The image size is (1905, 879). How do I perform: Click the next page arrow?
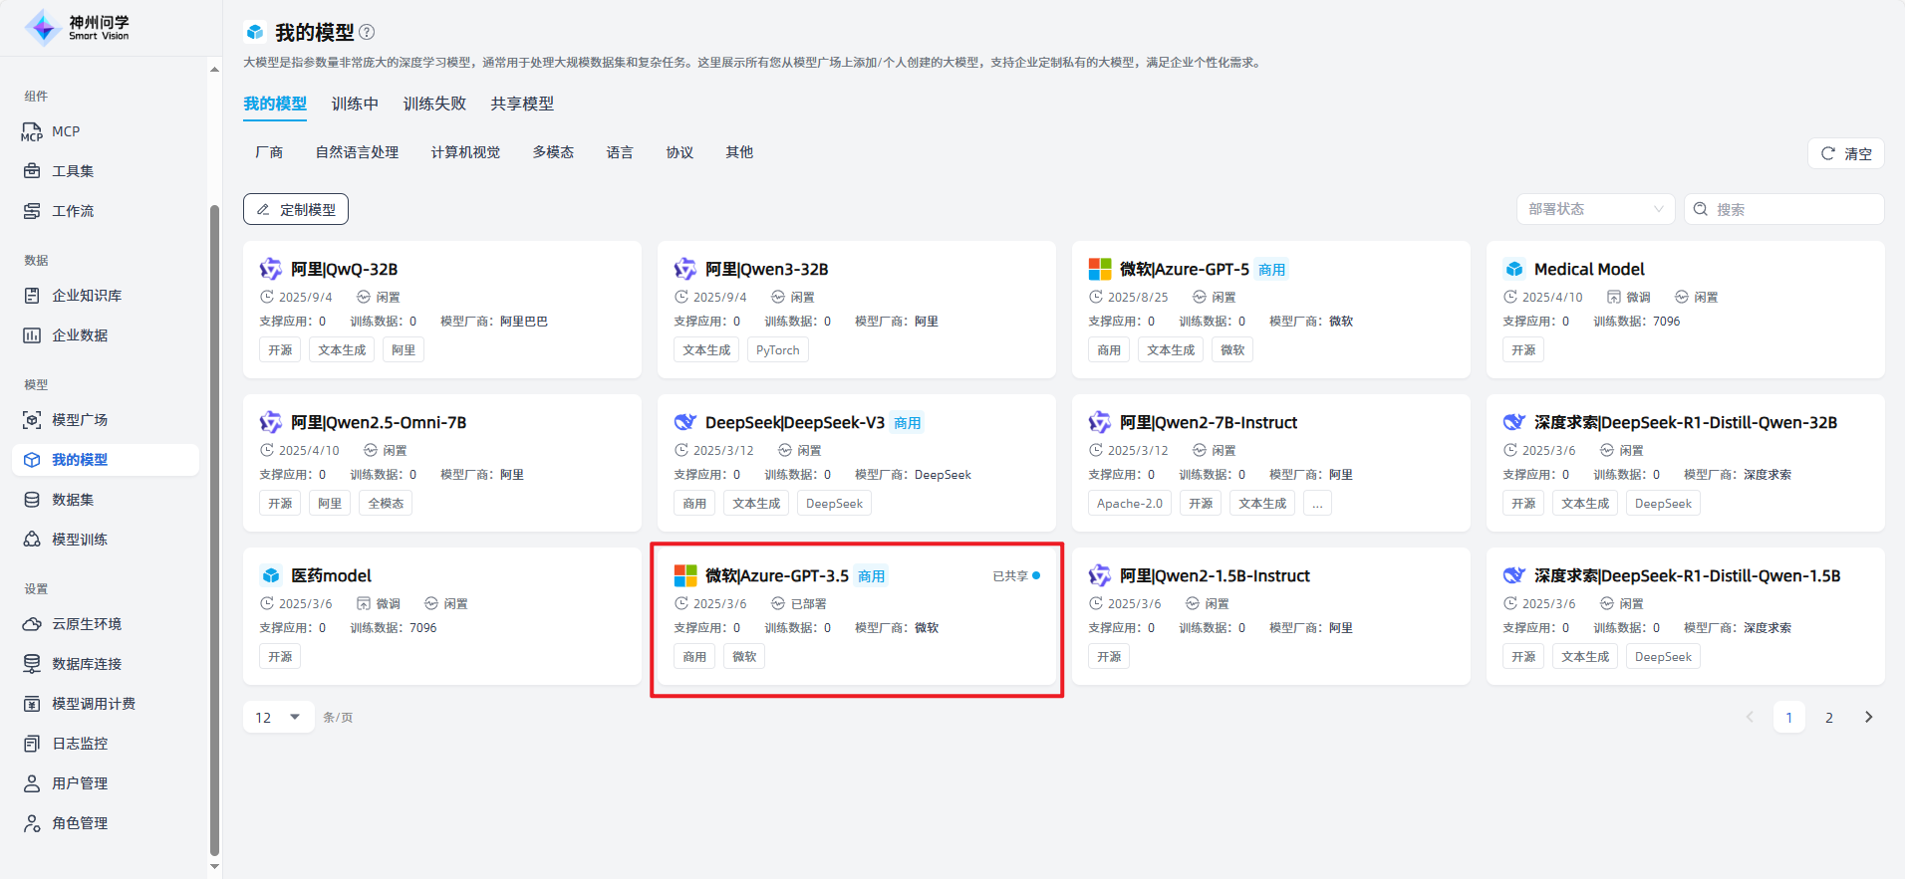pos(1868,717)
